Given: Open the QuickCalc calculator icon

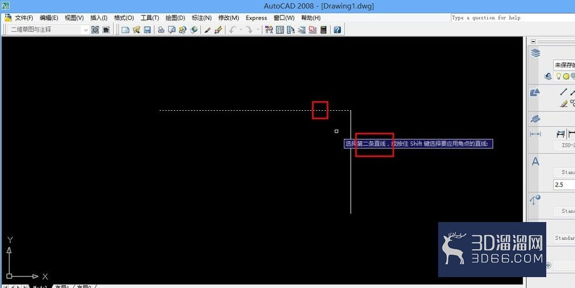Looking at the screenshot, I should pyautogui.click(x=323, y=30).
